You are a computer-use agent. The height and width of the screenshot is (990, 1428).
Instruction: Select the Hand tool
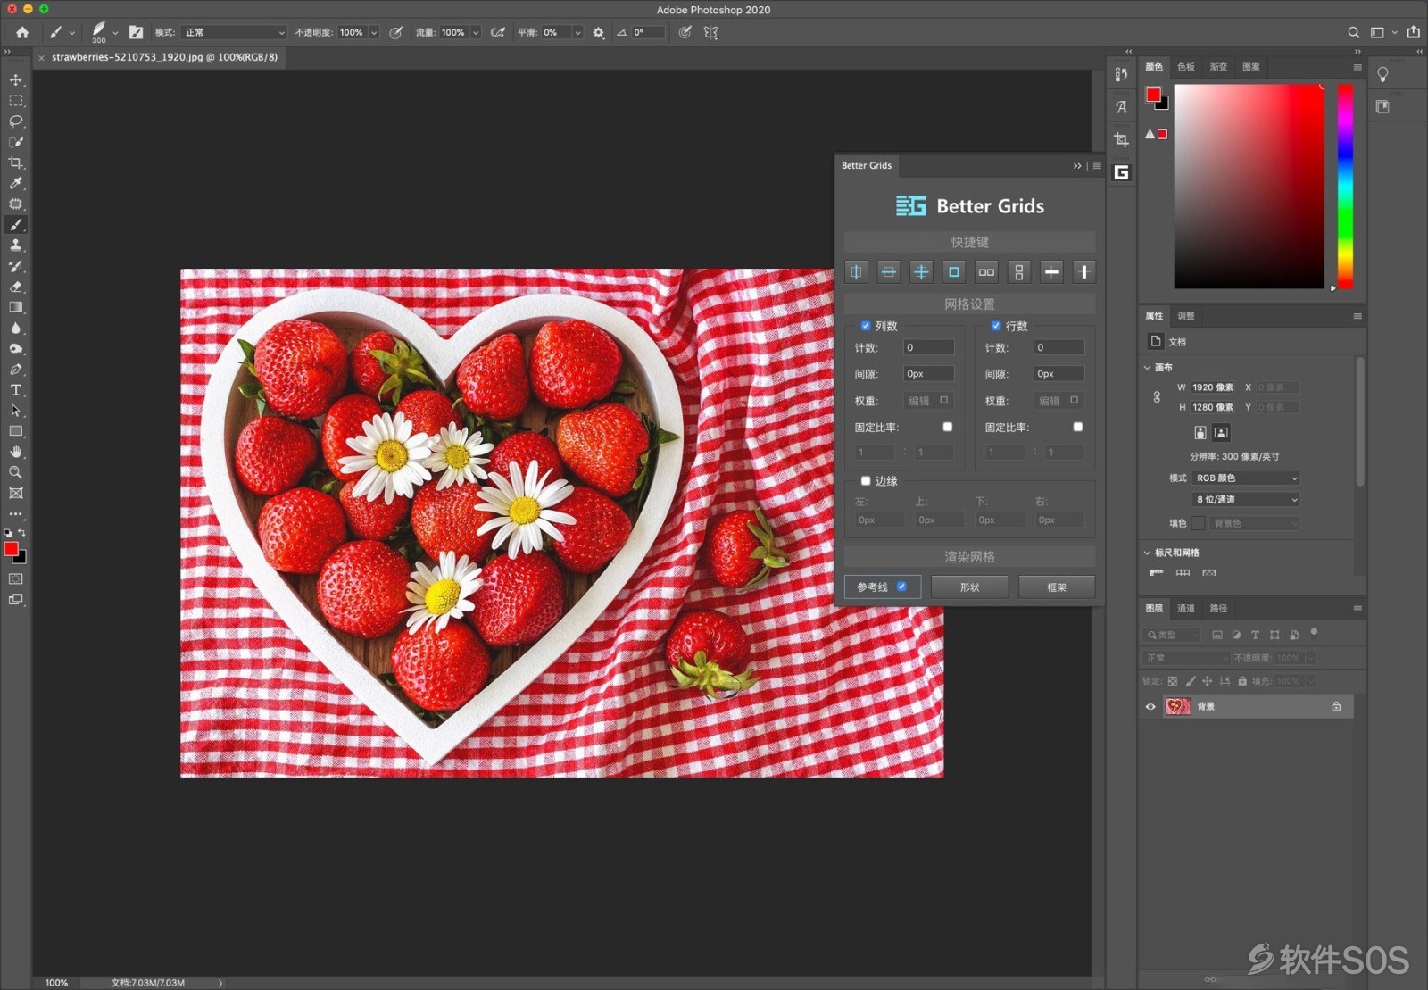[x=15, y=452]
